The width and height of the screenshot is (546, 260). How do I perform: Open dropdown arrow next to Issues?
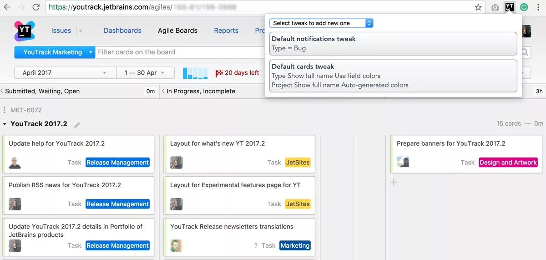pyautogui.click(x=81, y=31)
